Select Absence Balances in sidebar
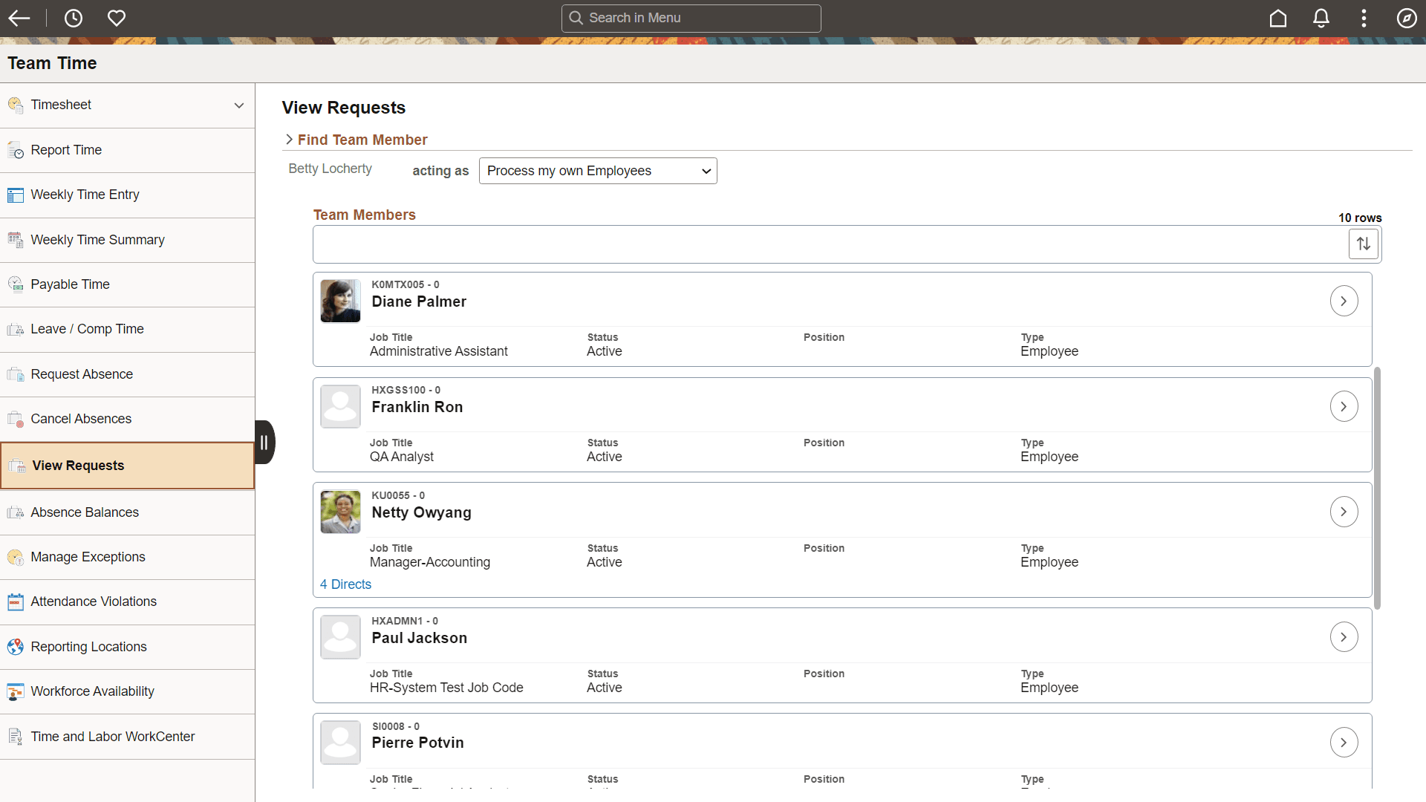The width and height of the screenshot is (1426, 802). pyautogui.click(x=85, y=512)
